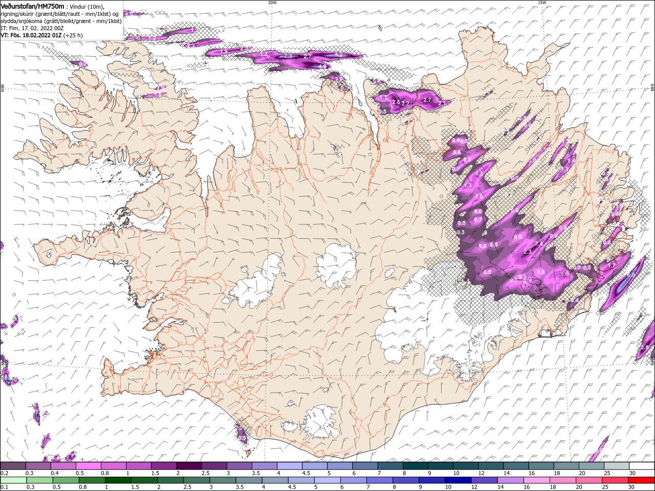
Task: Pick upper legend swatch between 1.5 and 2
Action: tap(164, 465)
